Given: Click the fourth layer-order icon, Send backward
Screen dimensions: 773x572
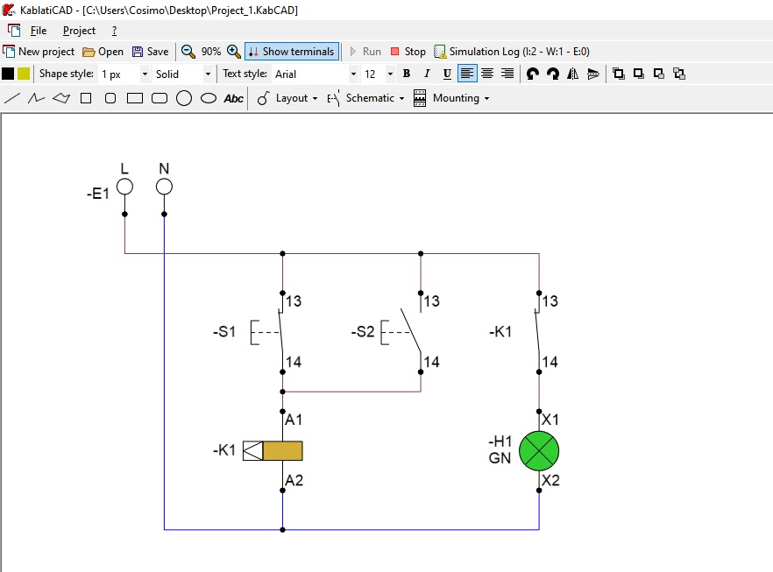Looking at the screenshot, I should (x=679, y=74).
